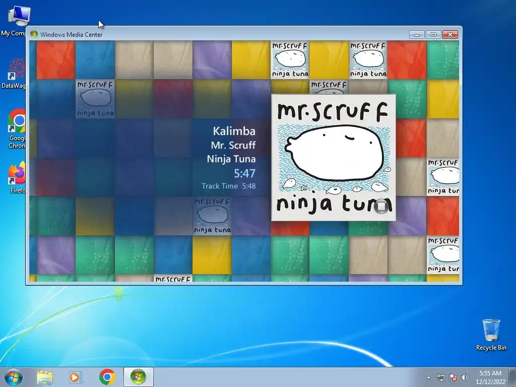Click the Track Time 5:48 label
The height and width of the screenshot is (387, 516).
229,186
